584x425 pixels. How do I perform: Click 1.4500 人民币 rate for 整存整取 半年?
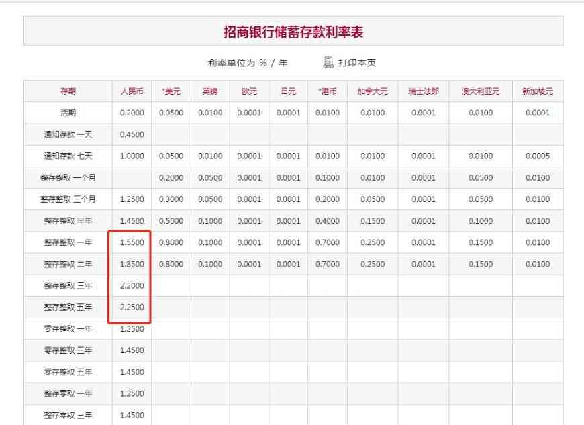[x=132, y=221]
